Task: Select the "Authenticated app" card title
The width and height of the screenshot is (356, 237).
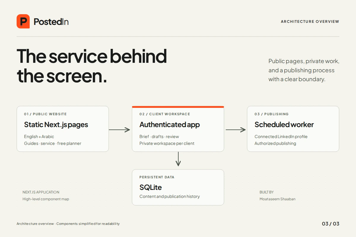Action: pyautogui.click(x=170, y=125)
